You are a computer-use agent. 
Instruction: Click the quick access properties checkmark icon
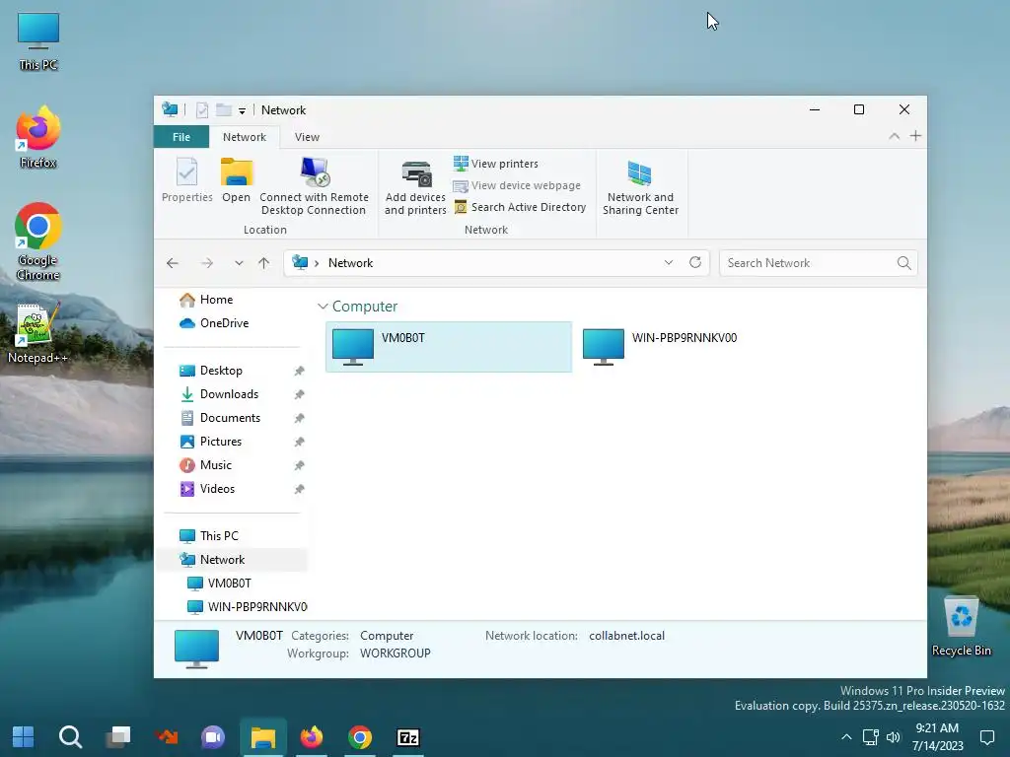point(201,110)
